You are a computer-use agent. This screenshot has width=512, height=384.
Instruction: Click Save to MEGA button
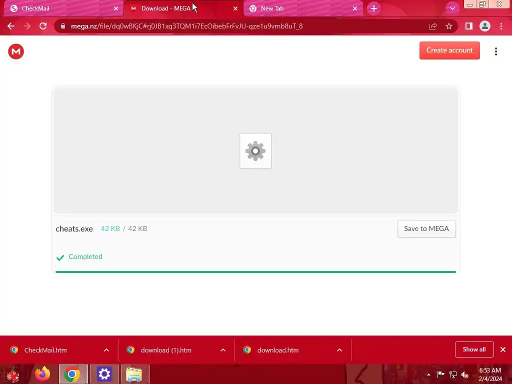click(426, 229)
